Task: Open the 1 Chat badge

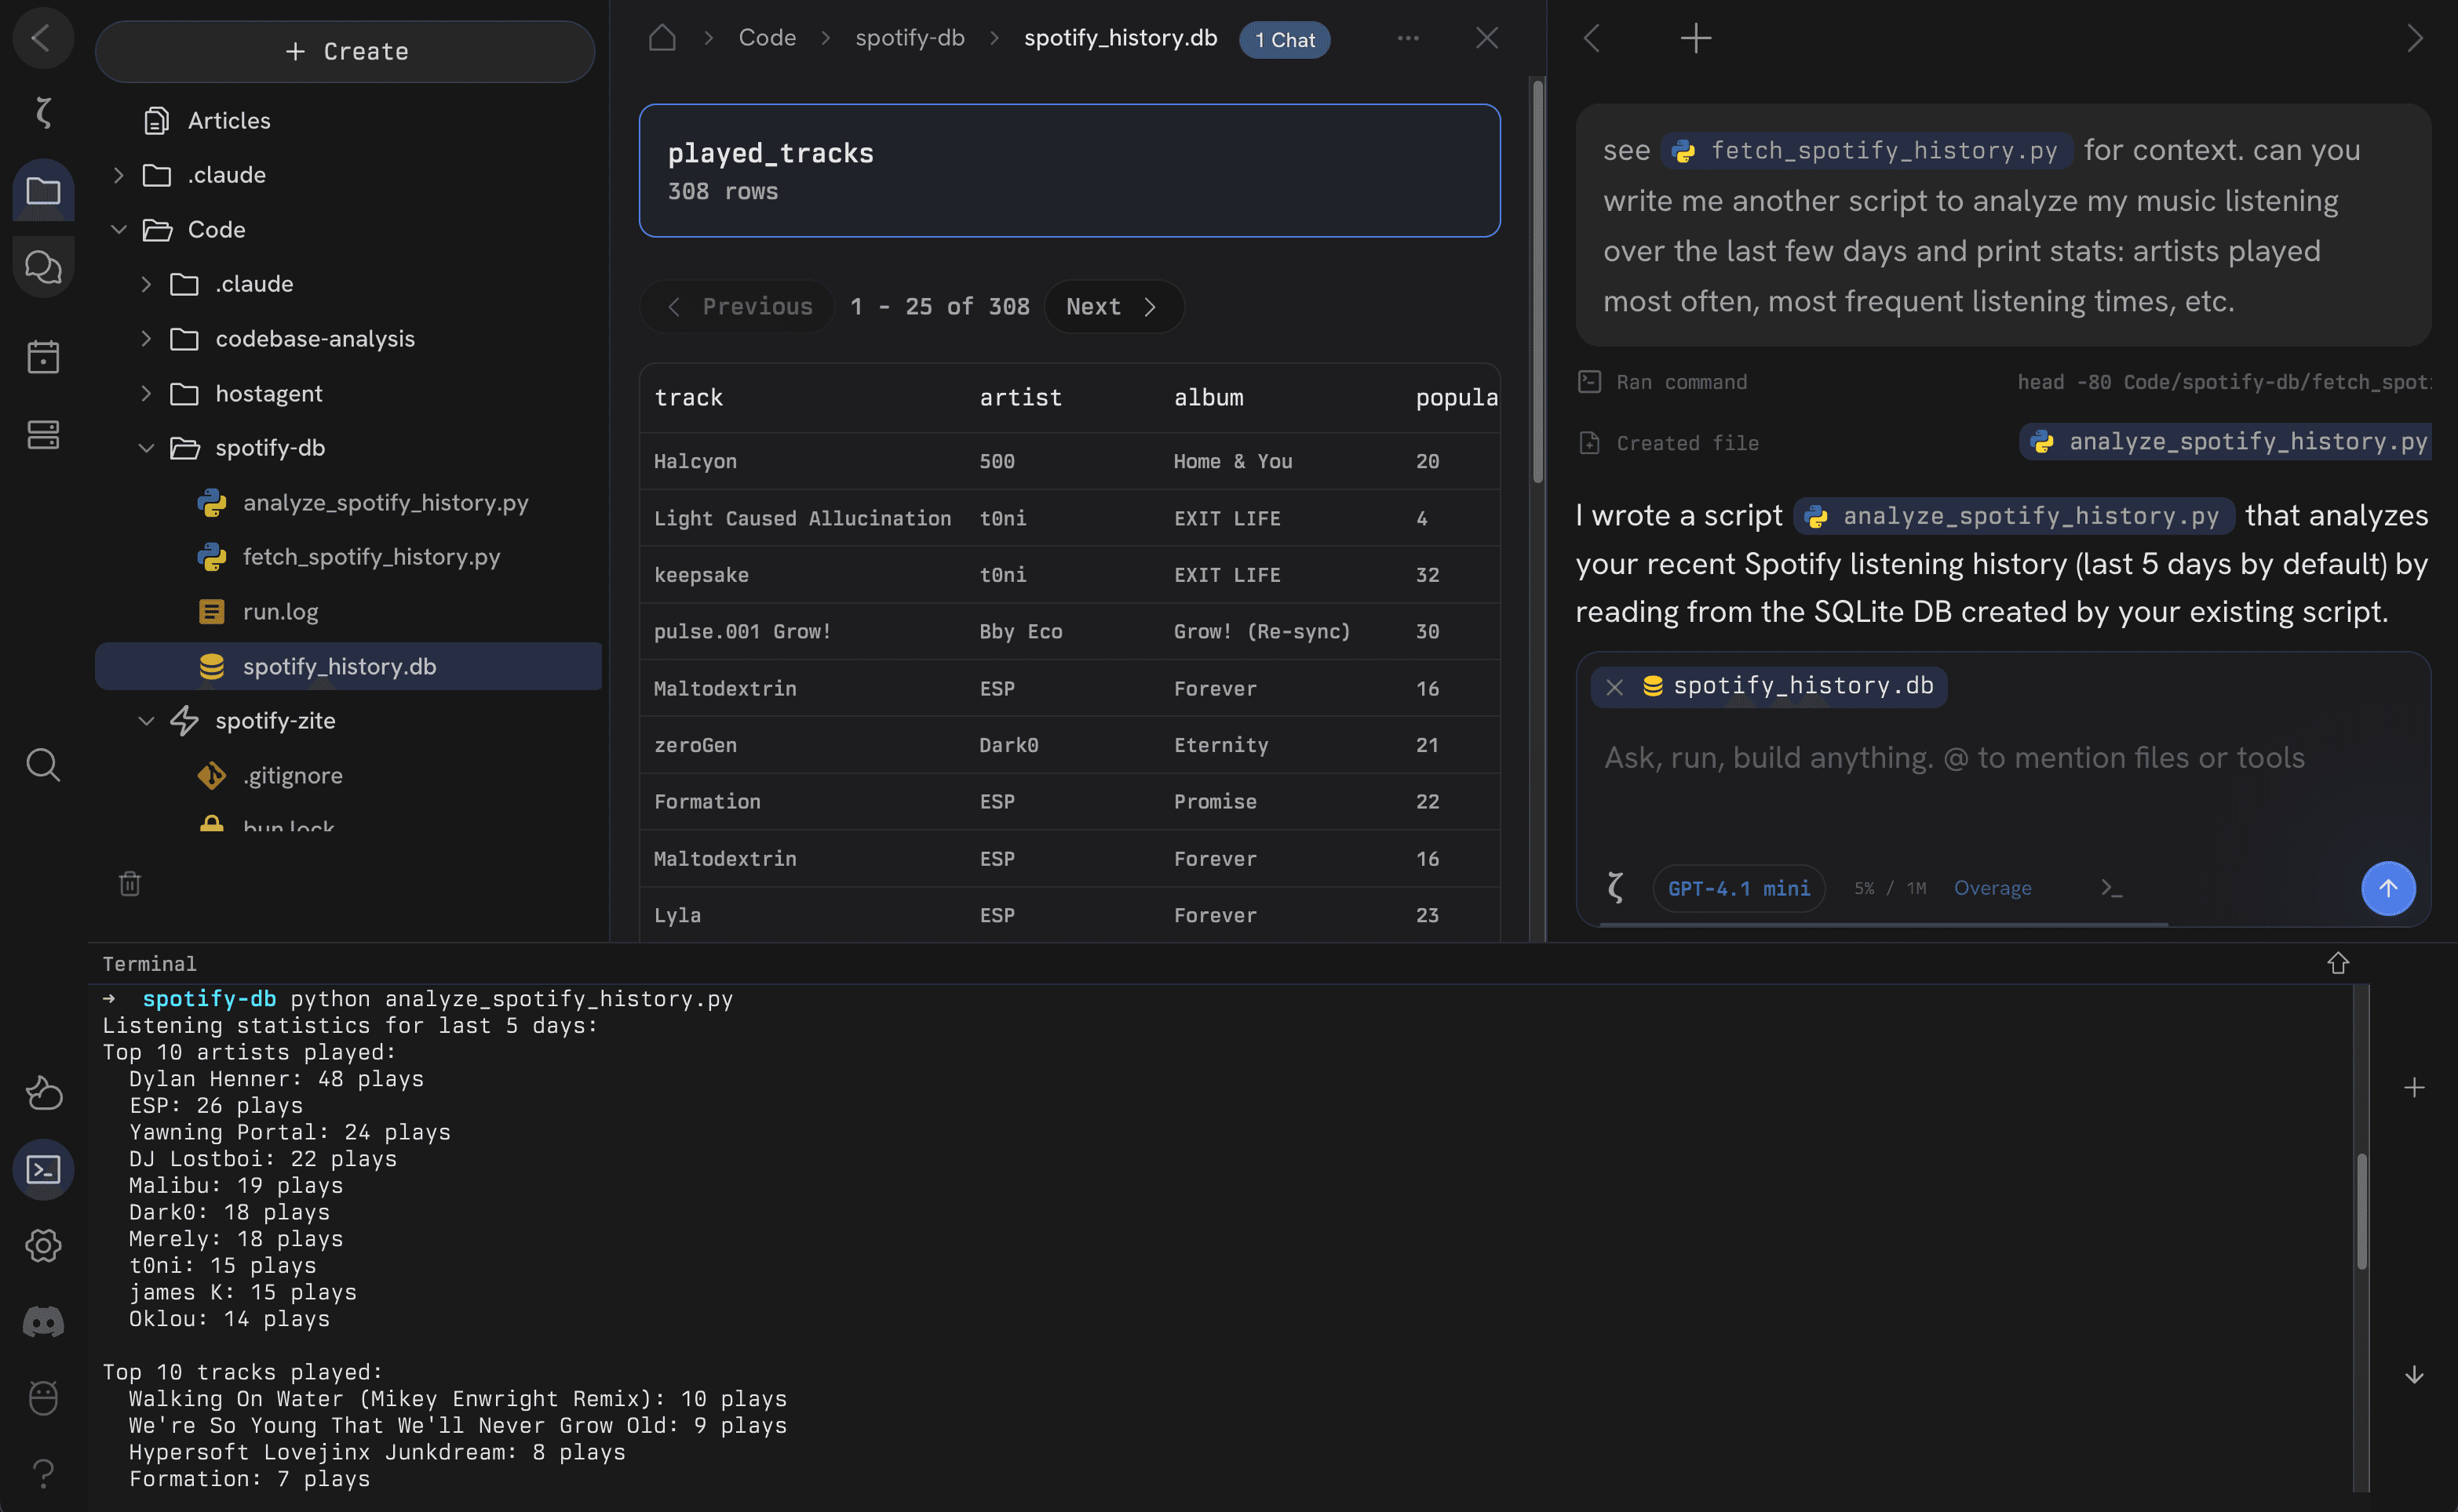Action: click(1285, 39)
